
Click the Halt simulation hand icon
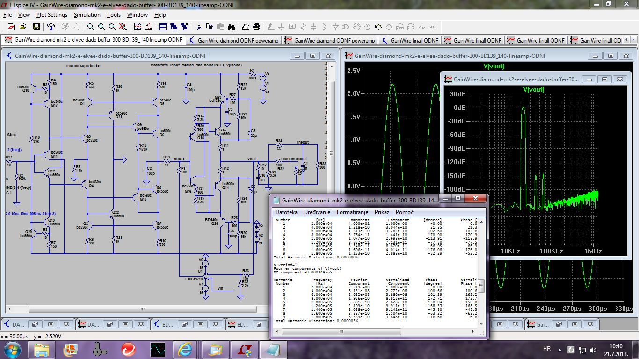coord(76,27)
